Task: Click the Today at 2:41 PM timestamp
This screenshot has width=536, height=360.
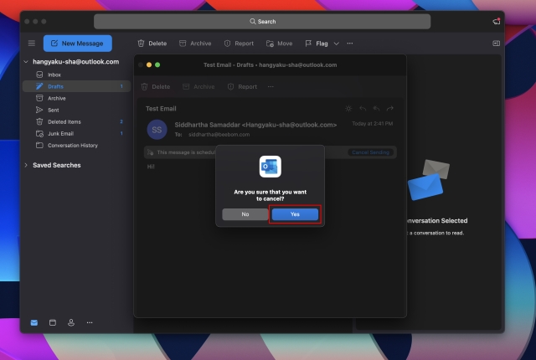Action: (372, 124)
